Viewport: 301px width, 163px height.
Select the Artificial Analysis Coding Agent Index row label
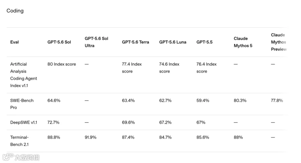pyautogui.click(x=24, y=75)
